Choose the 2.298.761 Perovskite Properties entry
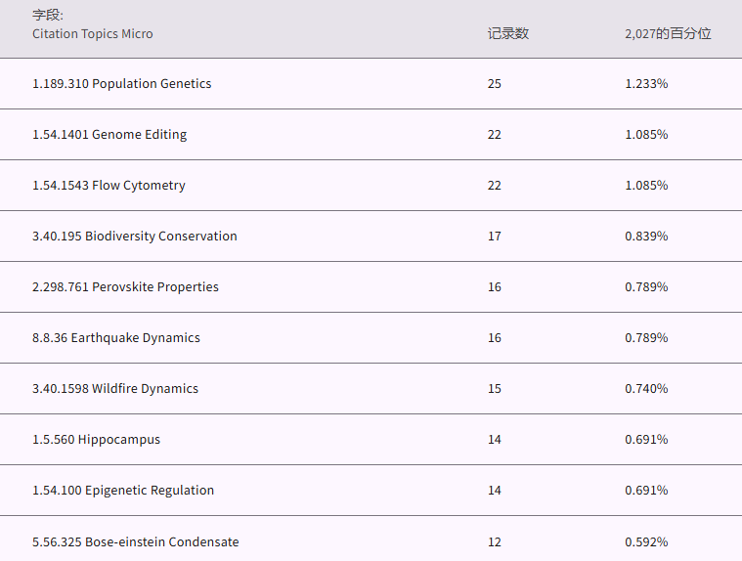The height and width of the screenshot is (561, 742). tap(125, 287)
